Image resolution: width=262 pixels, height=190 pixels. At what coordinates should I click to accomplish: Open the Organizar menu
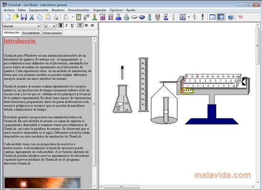point(100,10)
